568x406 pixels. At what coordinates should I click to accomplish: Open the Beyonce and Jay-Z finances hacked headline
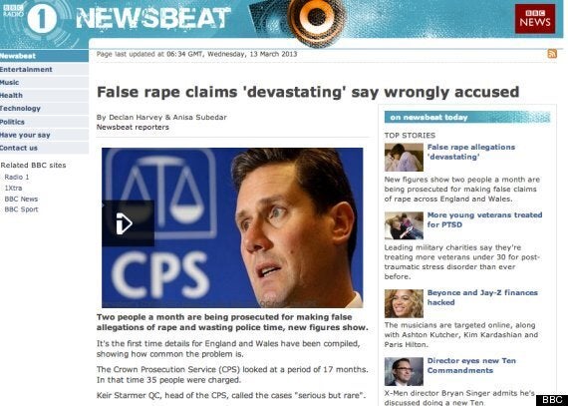(482, 297)
